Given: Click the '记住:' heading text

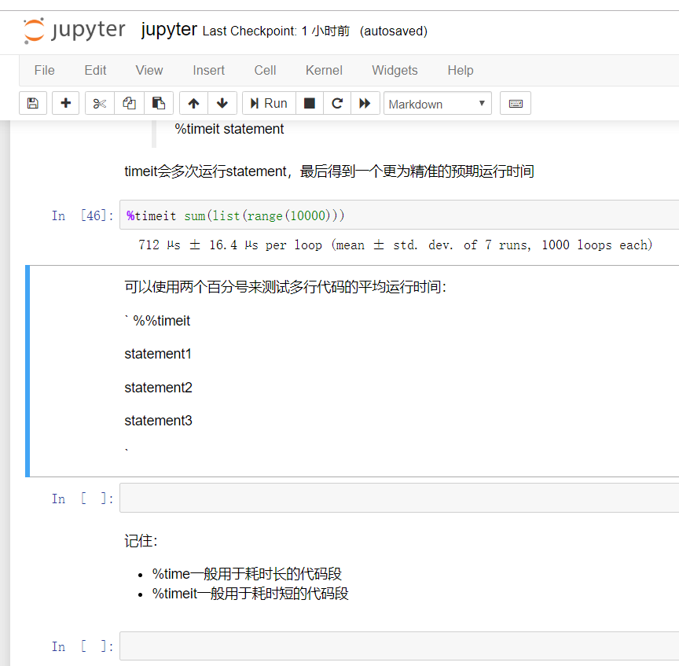Looking at the screenshot, I should pyautogui.click(x=141, y=541).
